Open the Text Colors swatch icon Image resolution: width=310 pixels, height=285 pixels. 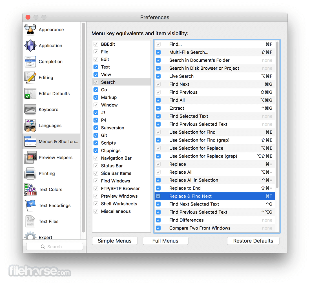pyautogui.click(x=30, y=189)
